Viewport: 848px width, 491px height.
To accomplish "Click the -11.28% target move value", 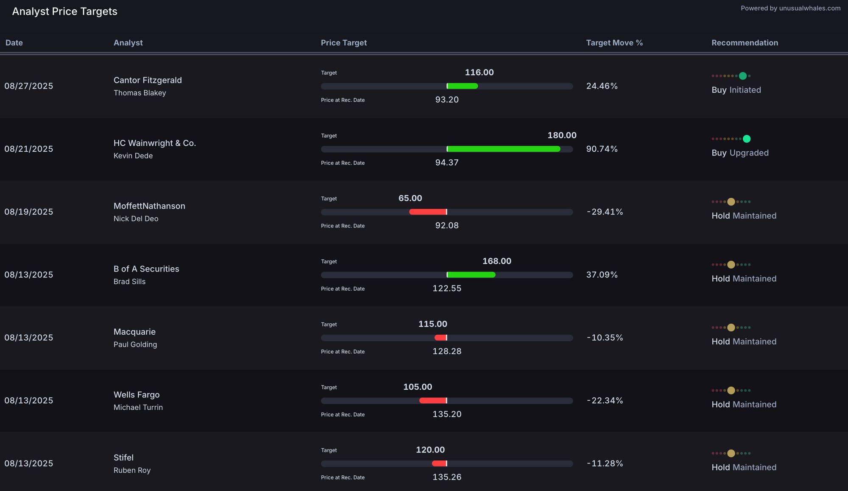I will [605, 463].
